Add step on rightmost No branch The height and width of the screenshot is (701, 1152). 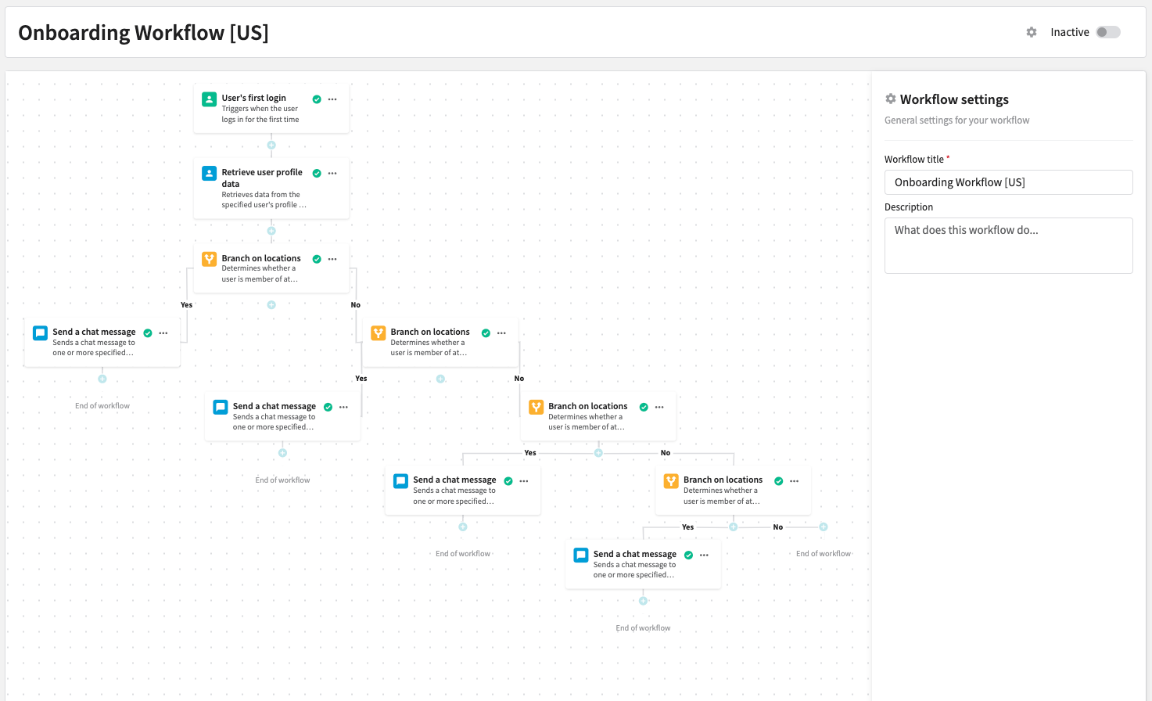click(823, 527)
